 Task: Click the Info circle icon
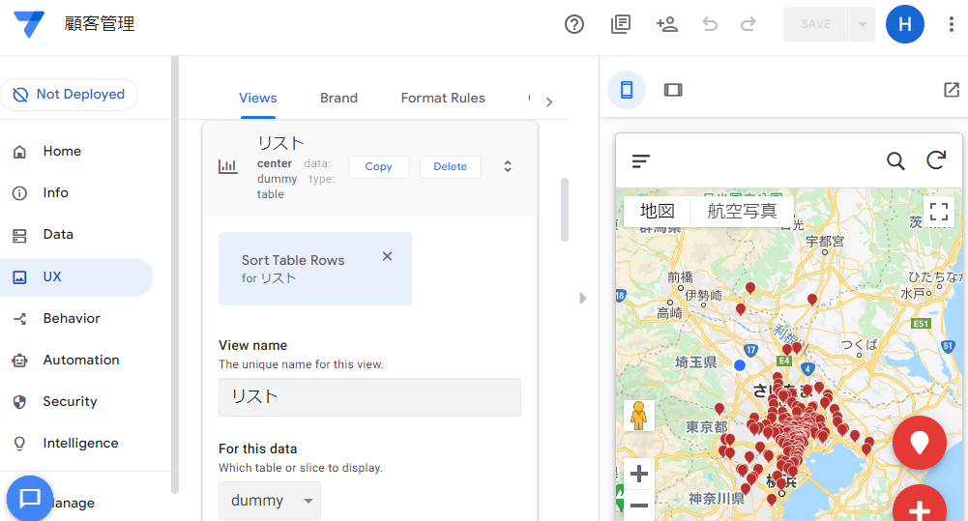19,193
